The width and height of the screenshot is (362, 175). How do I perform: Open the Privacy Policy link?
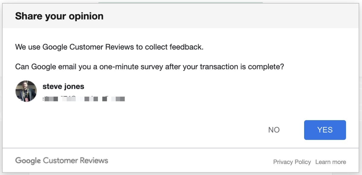coord(292,162)
